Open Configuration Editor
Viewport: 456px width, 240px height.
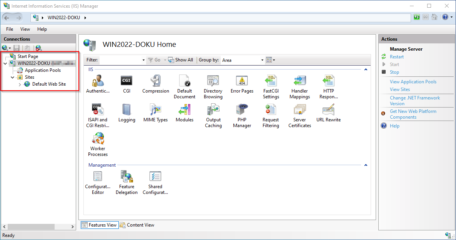(98, 182)
